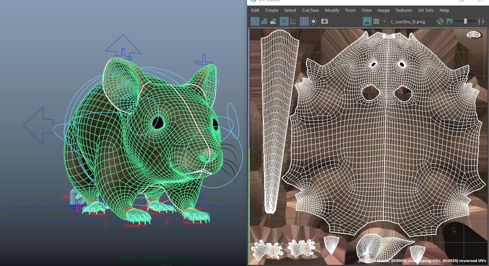489x266 pixels.
Task: Open the Textures menu
Action: [x=404, y=10]
